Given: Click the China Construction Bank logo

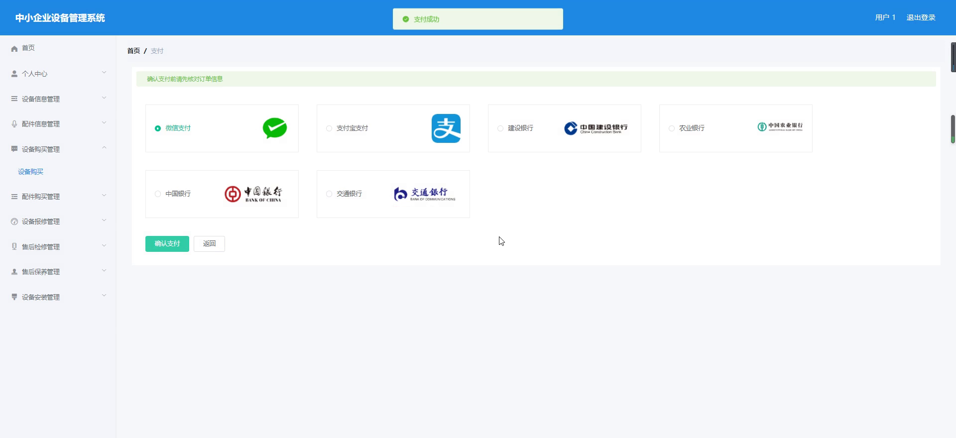Looking at the screenshot, I should 596,128.
